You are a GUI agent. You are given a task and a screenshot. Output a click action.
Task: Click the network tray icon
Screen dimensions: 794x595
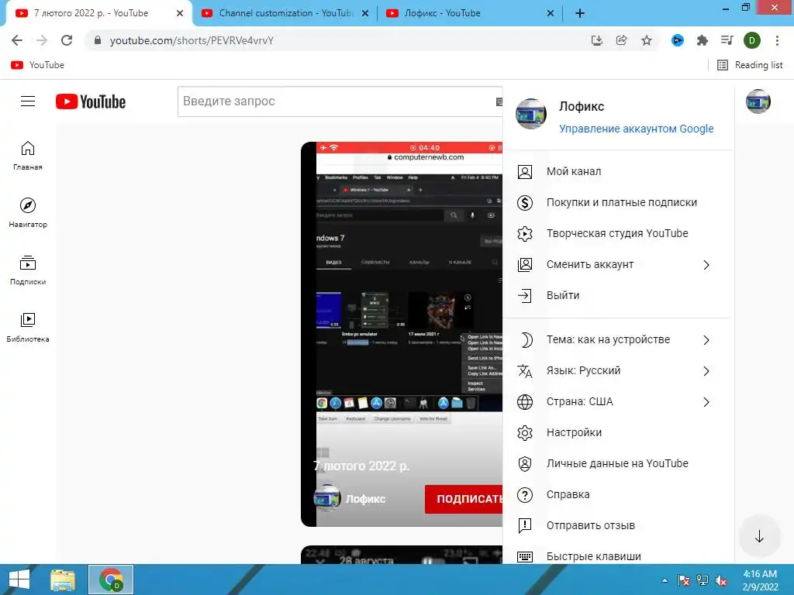(703, 580)
